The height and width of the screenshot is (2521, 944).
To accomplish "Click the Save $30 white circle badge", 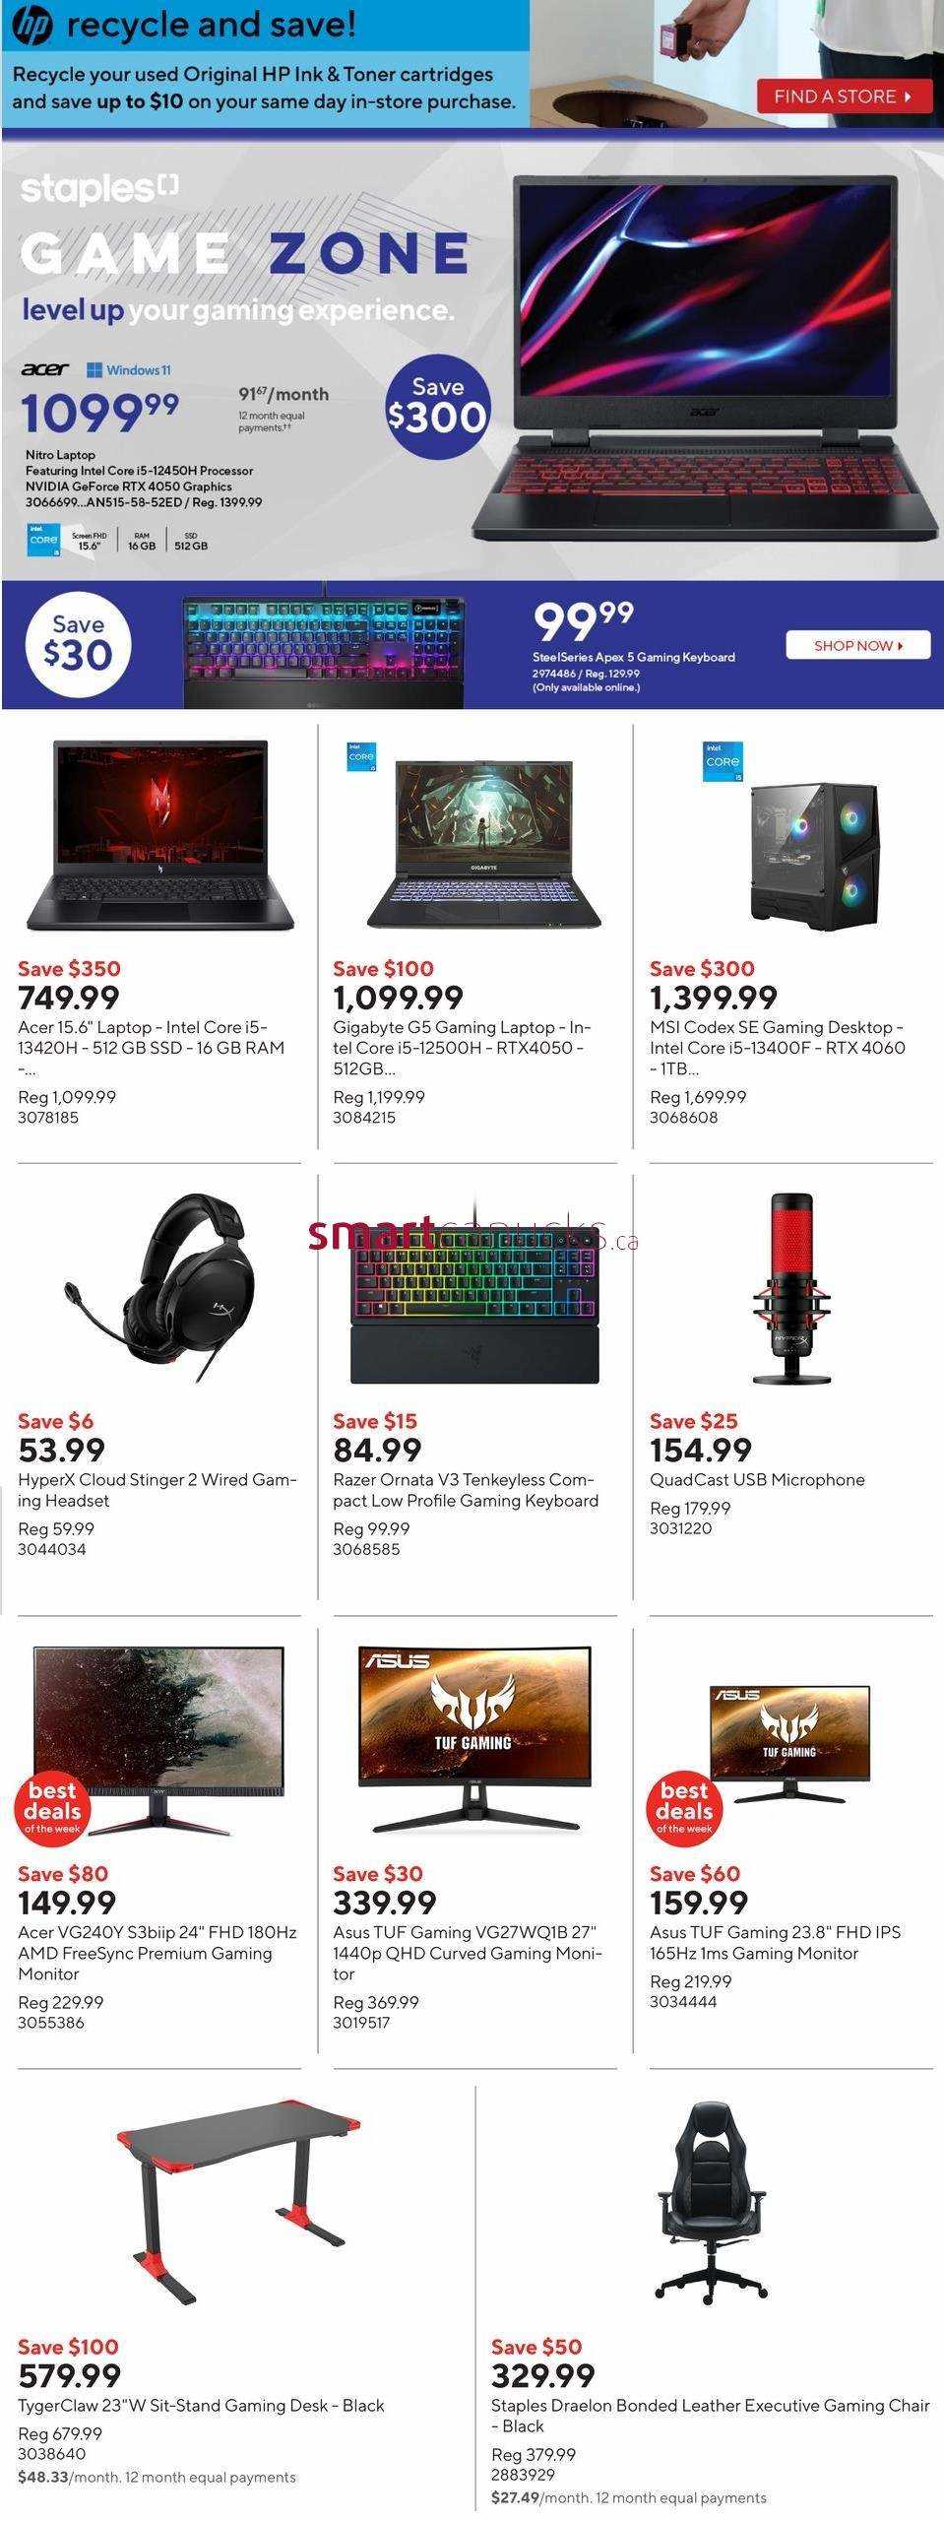I will [x=78, y=644].
